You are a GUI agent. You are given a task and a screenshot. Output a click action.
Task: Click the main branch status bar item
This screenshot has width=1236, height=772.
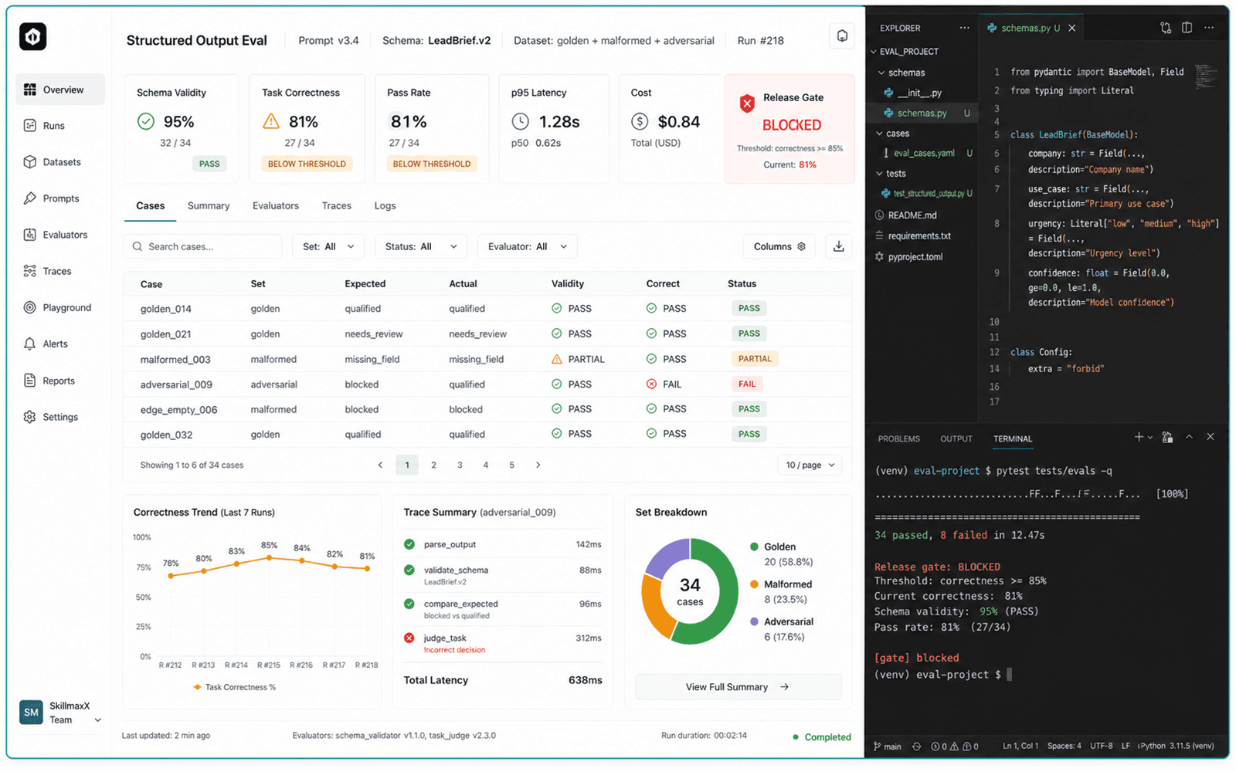pyautogui.click(x=887, y=747)
